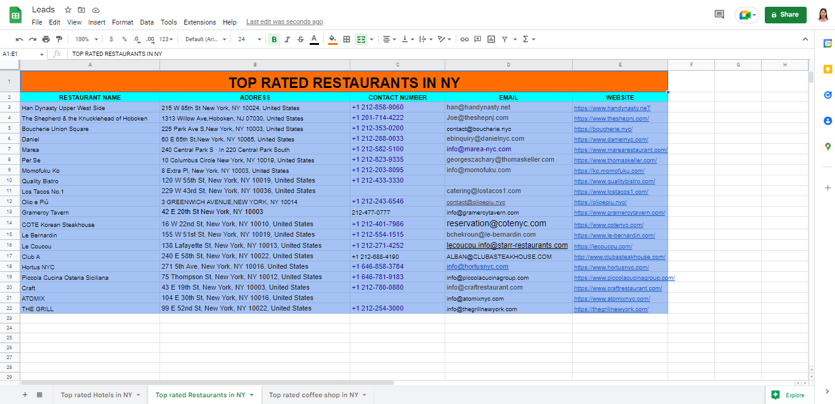The image size is (835, 404).
Task: Open the Google account avatar
Action: 823,15
